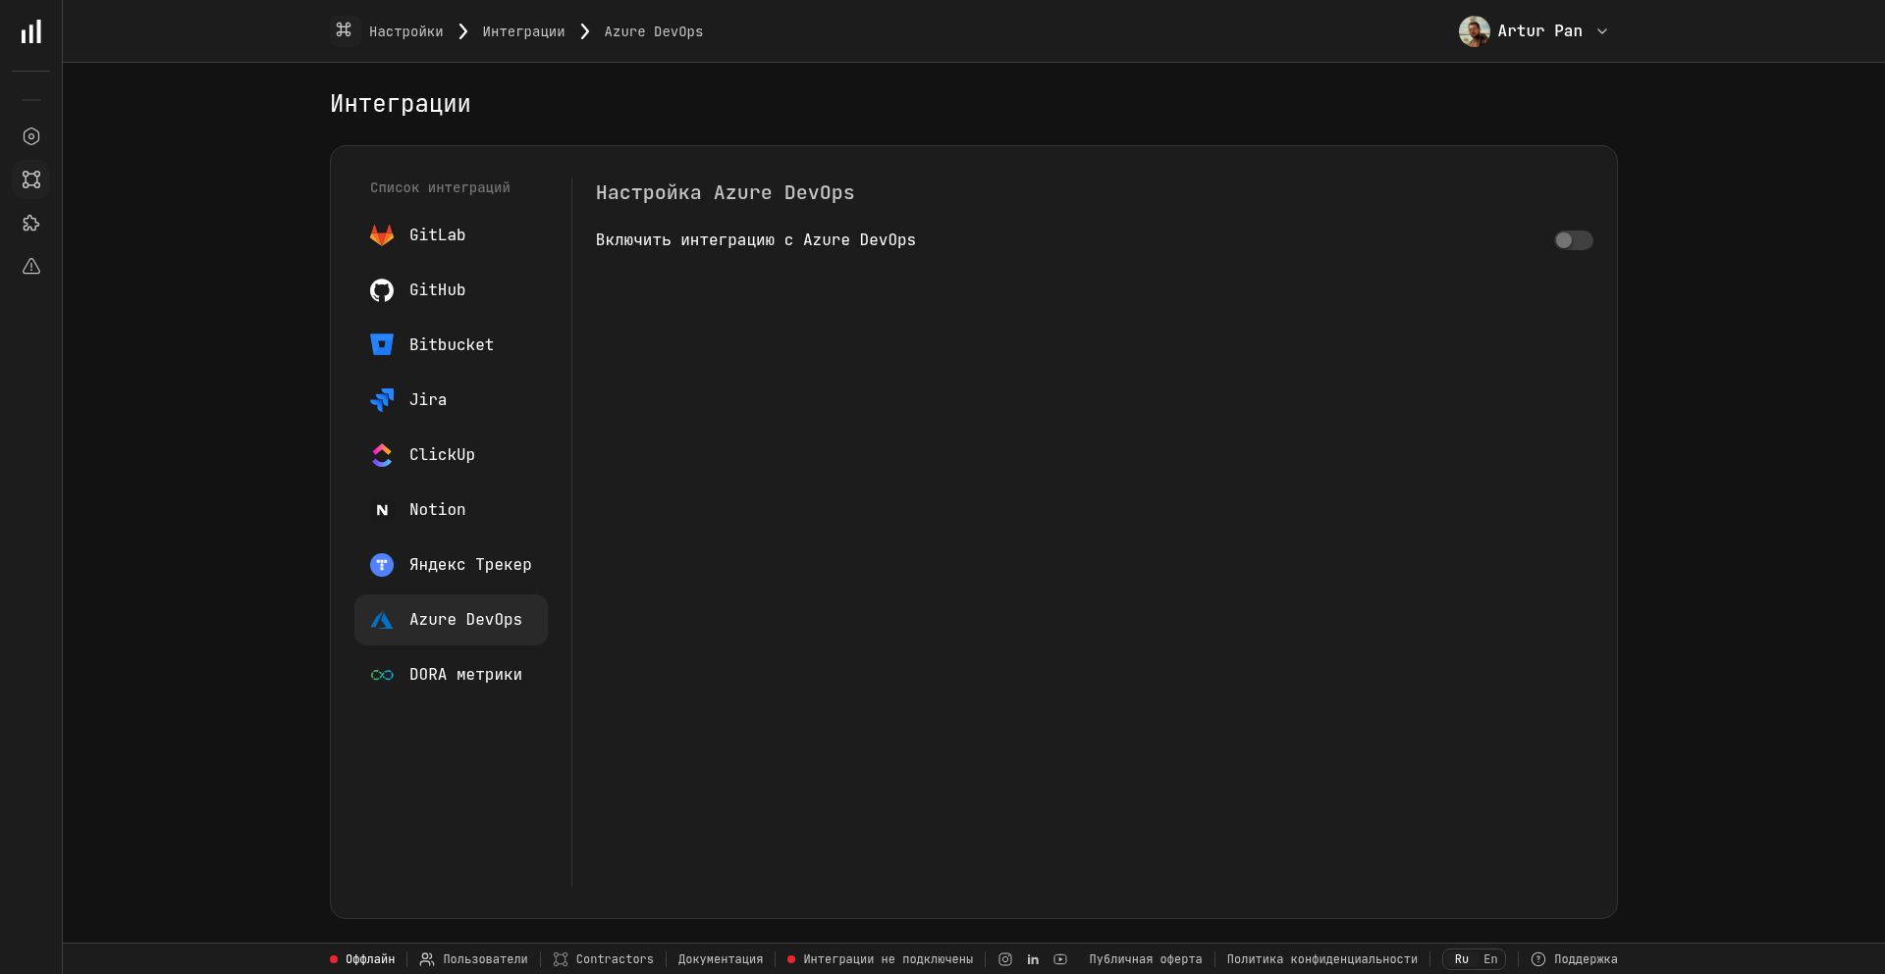Click Включить интеграцию с Azure DevOps label

(x=756, y=240)
